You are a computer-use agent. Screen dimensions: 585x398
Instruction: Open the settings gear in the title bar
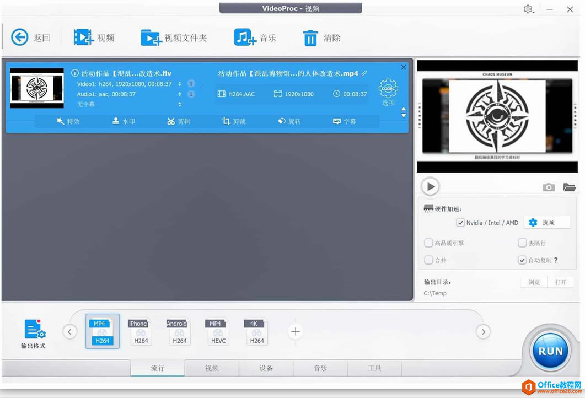tap(528, 9)
